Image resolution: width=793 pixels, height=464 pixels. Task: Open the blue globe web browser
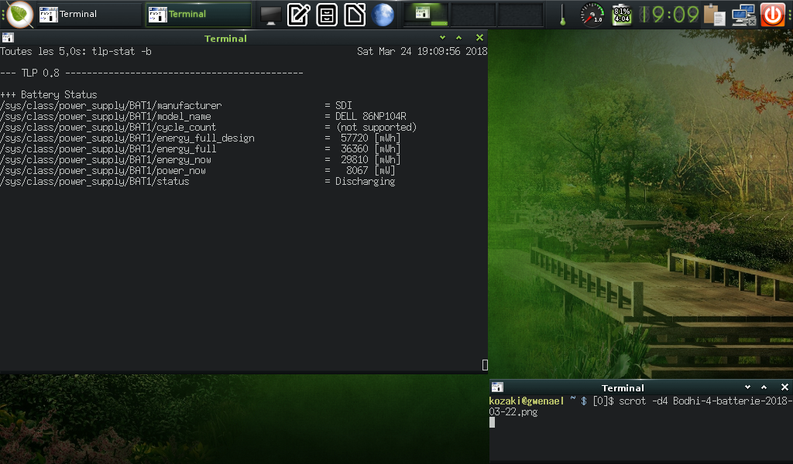pyautogui.click(x=383, y=14)
